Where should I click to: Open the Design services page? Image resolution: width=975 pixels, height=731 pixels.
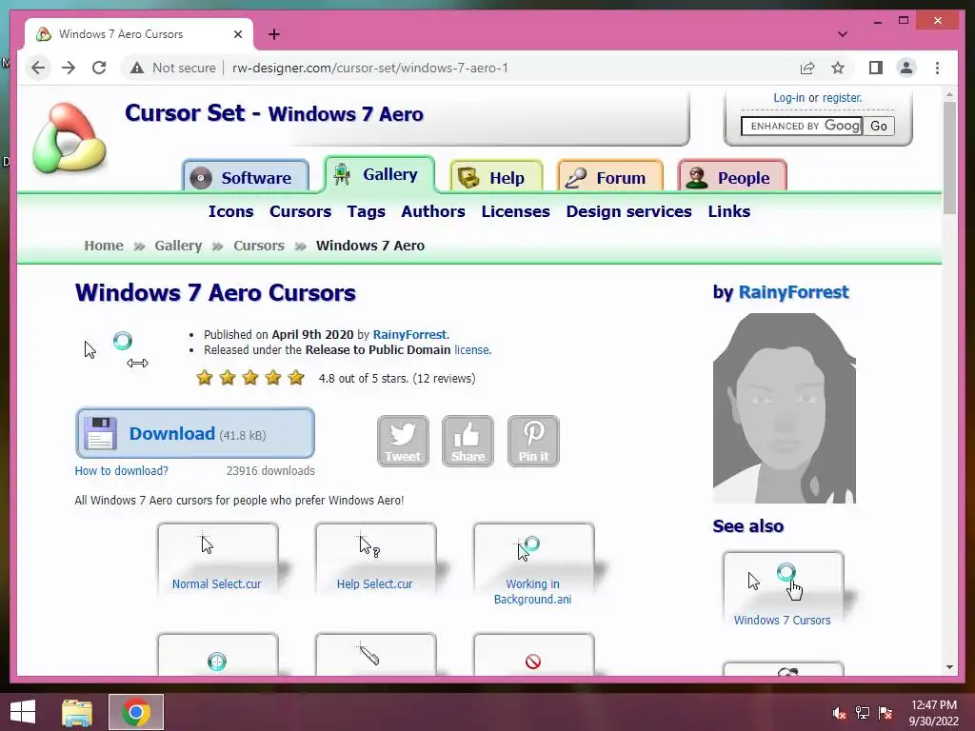tap(628, 211)
